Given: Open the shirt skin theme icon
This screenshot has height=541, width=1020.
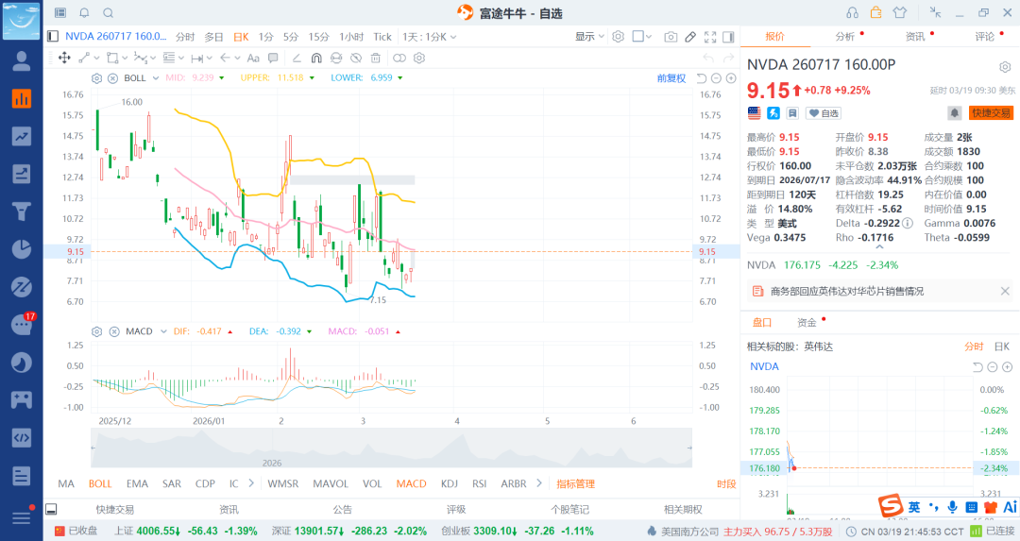Looking at the screenshot, I should point(900,12).
